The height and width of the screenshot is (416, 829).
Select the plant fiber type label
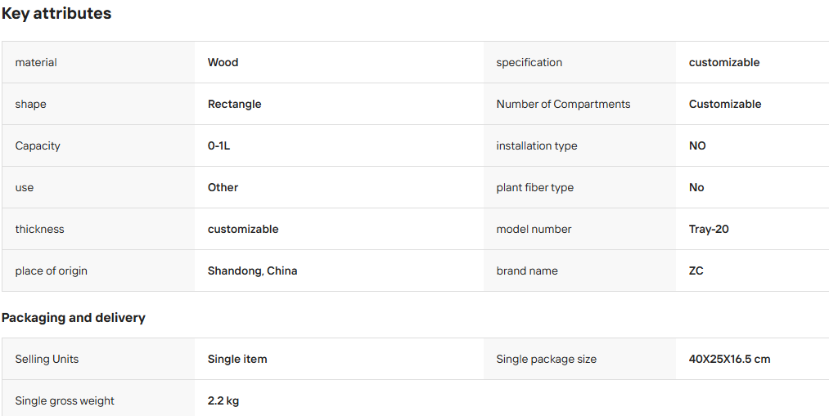tap(535, 187)
